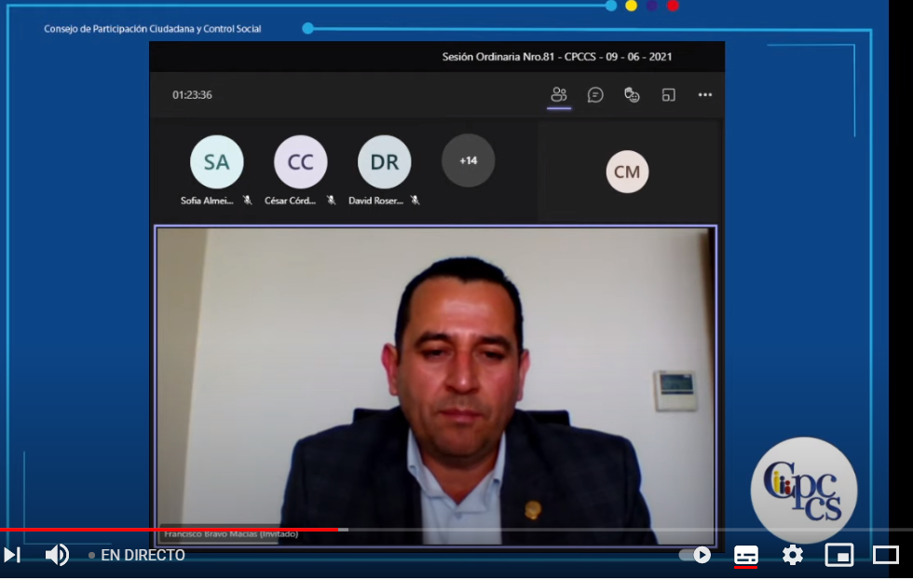The image size is (913, 580).
Task: Open the Teams meeting chat icon
Action: coord(595,94)
